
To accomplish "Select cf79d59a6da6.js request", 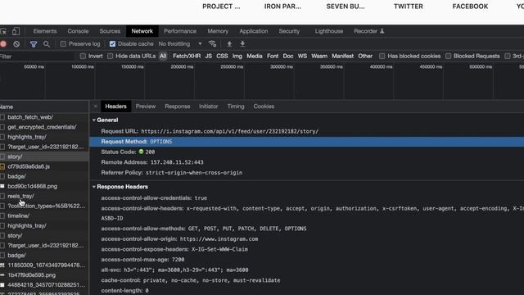I will point(44,166).
